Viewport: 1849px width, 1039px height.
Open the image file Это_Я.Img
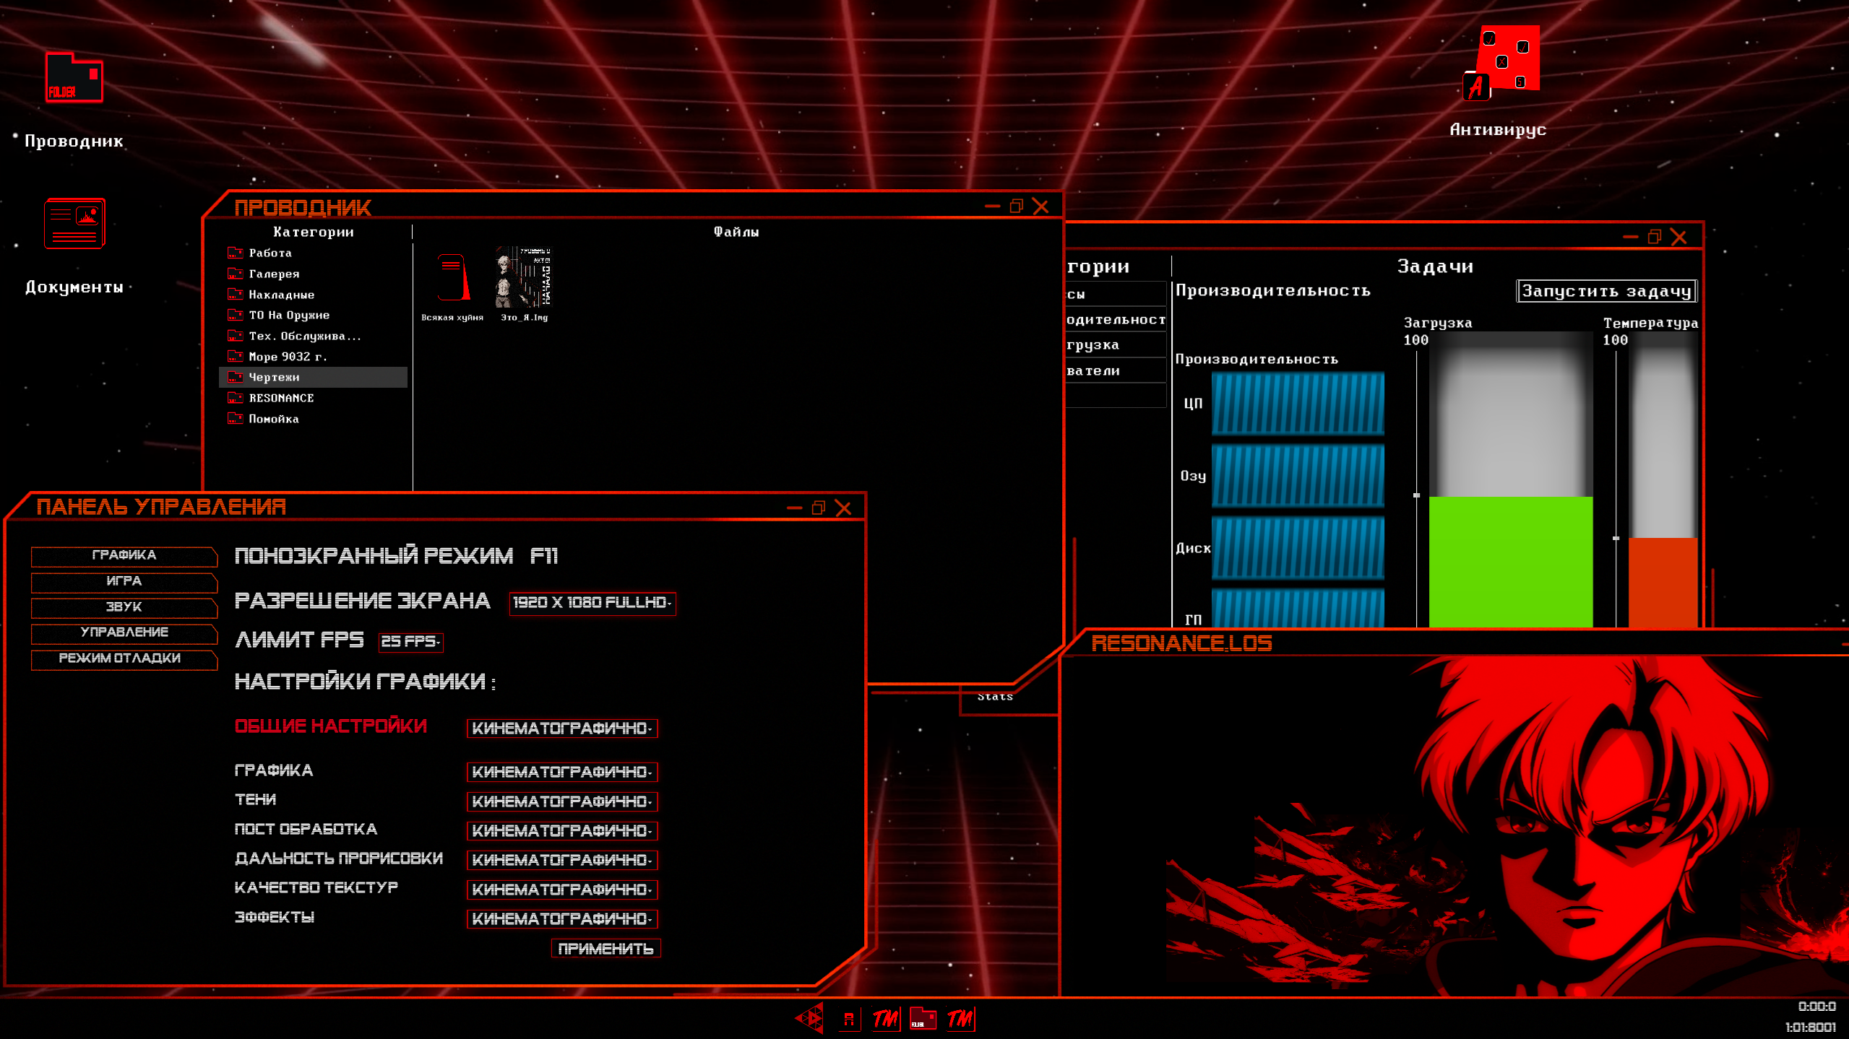(x=524, y=284)
